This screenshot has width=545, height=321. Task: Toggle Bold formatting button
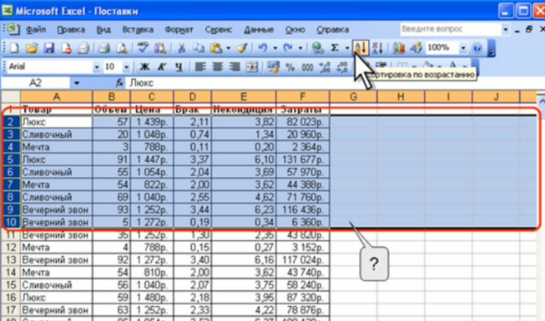point(144,67)
